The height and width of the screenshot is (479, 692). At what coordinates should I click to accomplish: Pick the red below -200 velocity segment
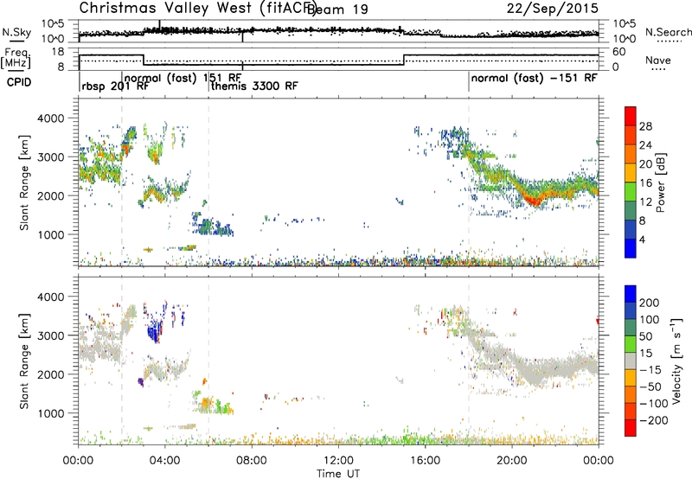click(631, 428)
